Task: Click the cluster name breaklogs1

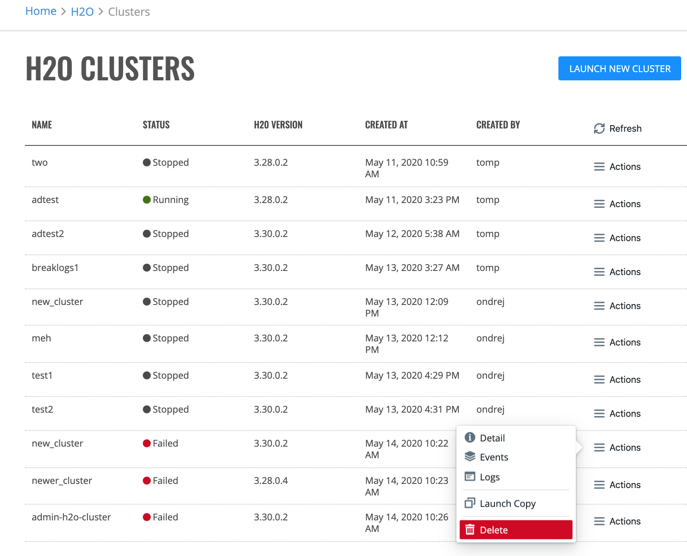Action: click(x=55, y=268)
